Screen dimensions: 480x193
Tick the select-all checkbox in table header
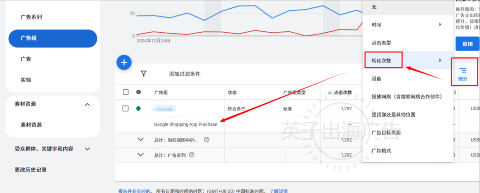(126, 92)
